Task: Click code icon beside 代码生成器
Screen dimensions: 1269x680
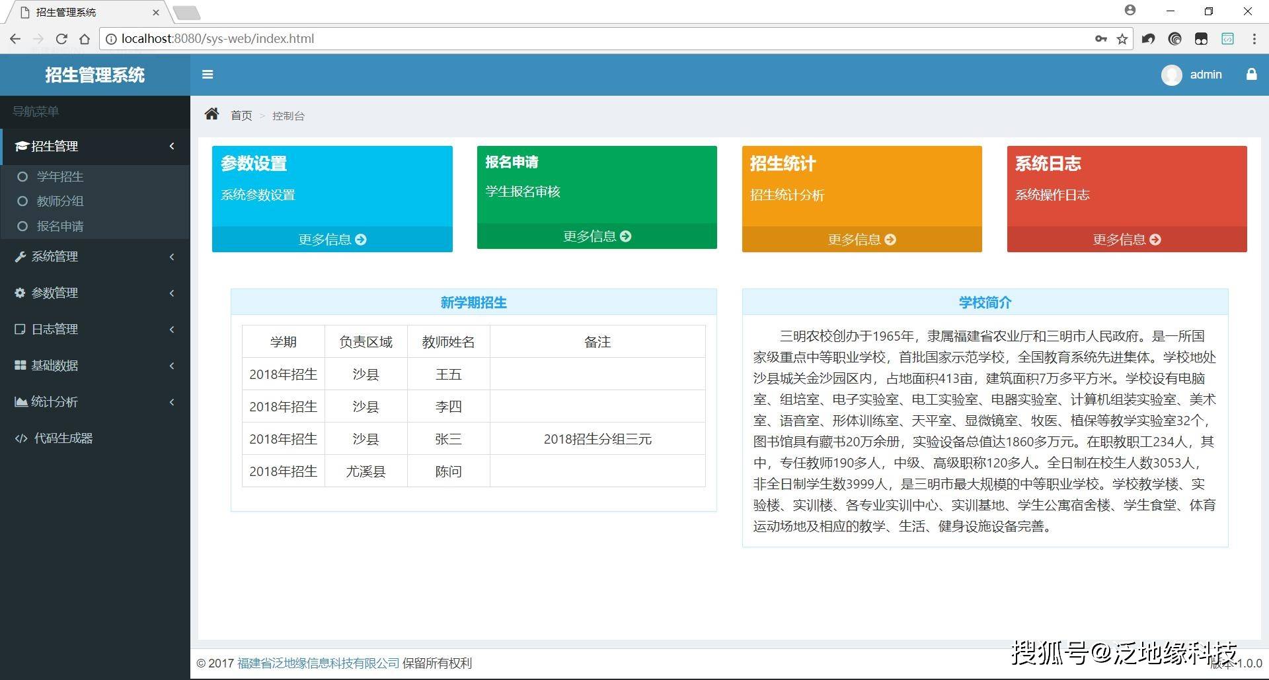Action: [21, 438]
